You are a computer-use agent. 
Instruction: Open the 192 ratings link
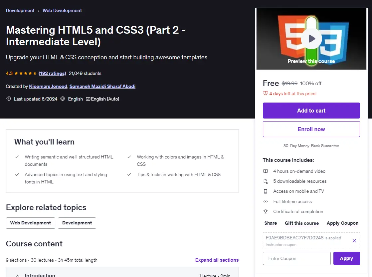click(x=52, y=73)
